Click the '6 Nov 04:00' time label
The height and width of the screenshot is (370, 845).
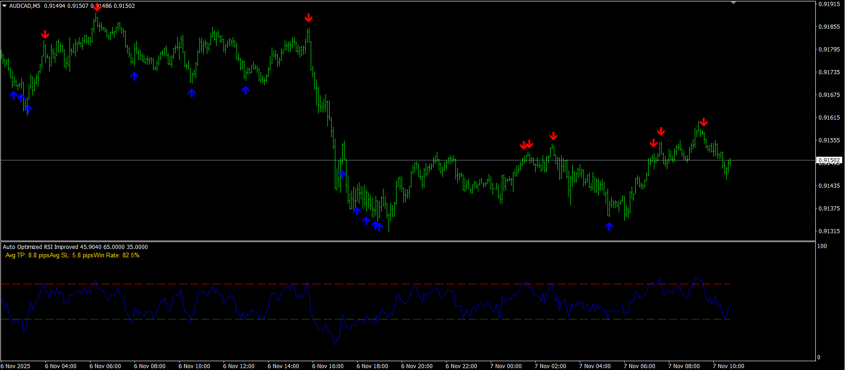(61, 366)
